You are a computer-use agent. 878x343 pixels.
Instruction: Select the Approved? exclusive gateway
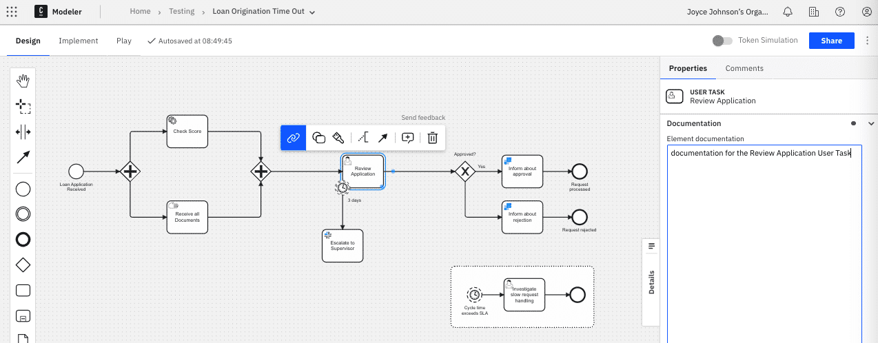click(x=465, y=171)
